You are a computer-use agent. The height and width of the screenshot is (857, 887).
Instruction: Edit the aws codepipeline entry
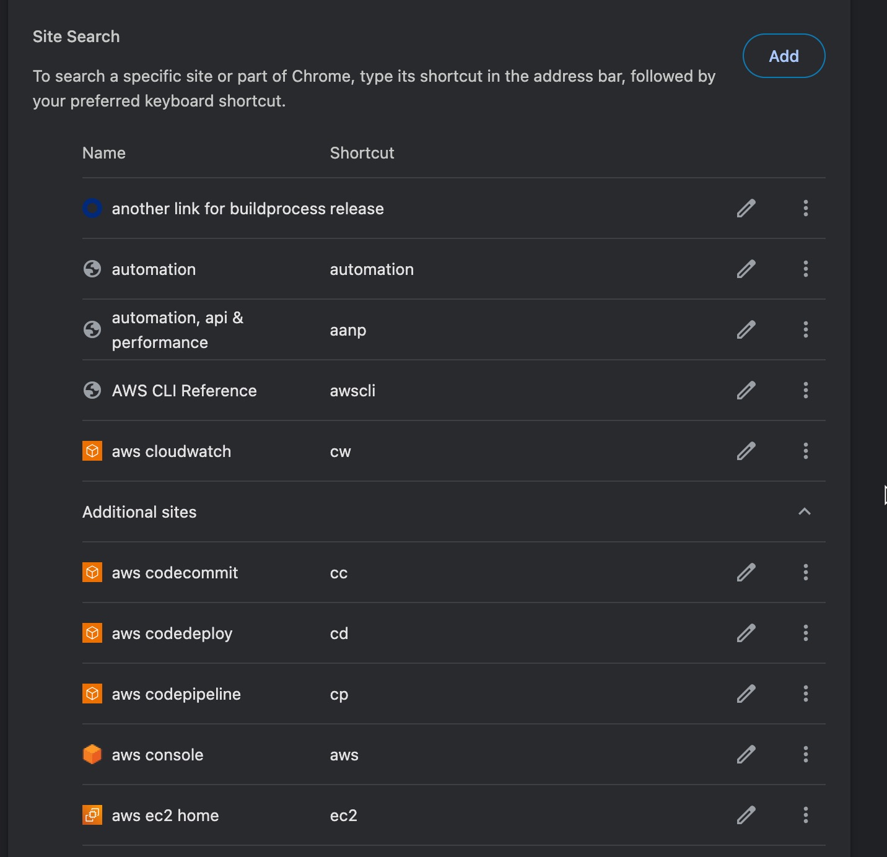(746, 694)
